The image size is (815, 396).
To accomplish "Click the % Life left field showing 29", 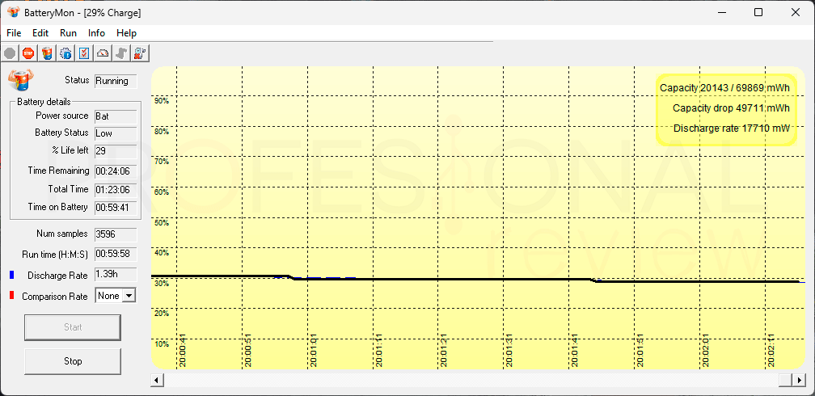I will [116, 152].
